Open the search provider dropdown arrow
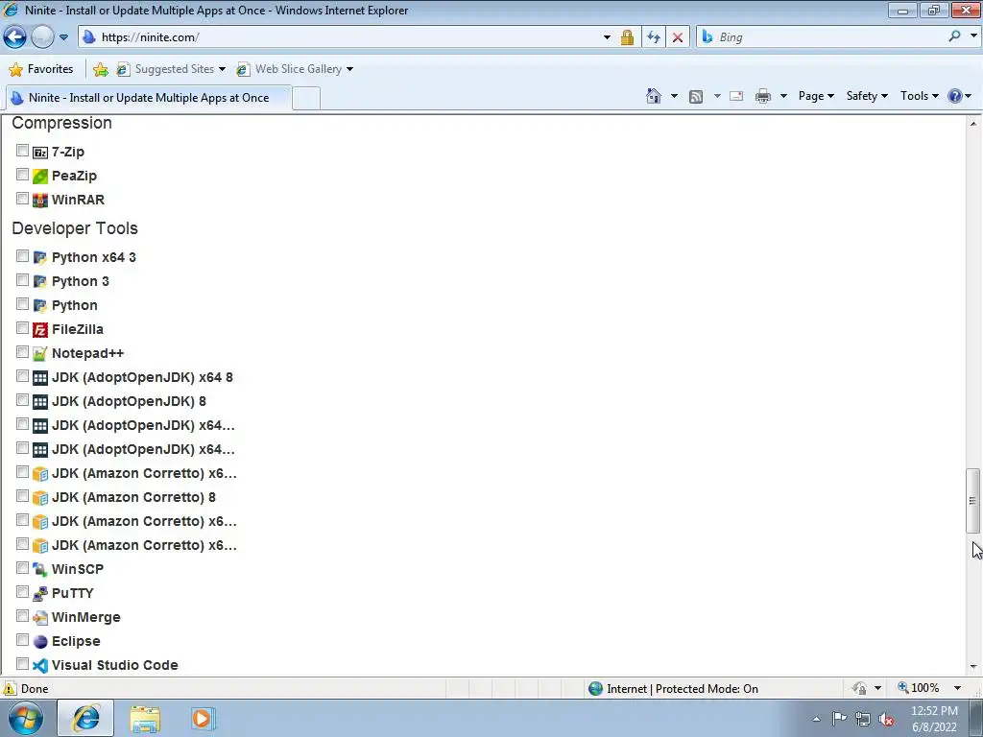Viewport: 983px width, 737px height. pyautogui.click(x=973, y=36)
